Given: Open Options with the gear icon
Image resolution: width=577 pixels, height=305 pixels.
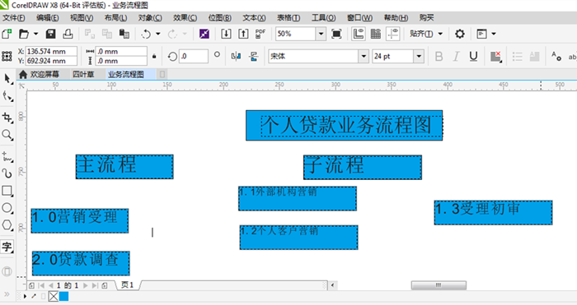Looking at the screenshot, I should coord(460,35).
